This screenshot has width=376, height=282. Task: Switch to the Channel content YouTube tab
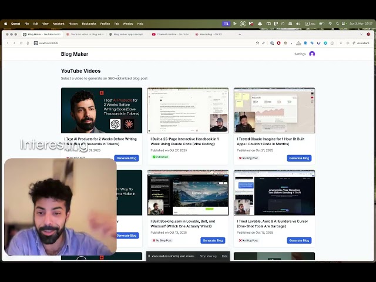(x=170, y=34)
